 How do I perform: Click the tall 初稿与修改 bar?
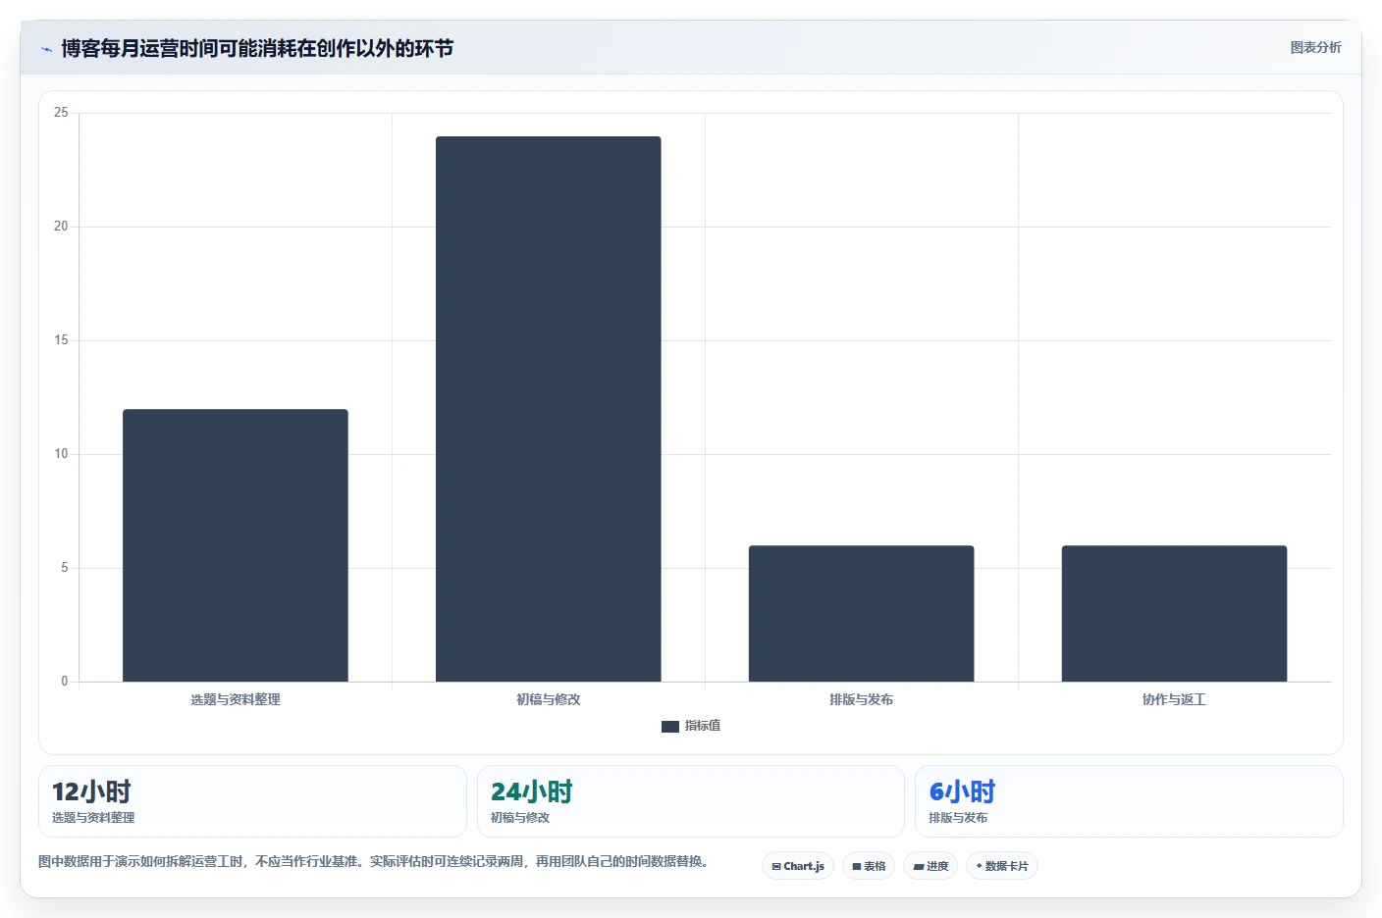point(549,409)
